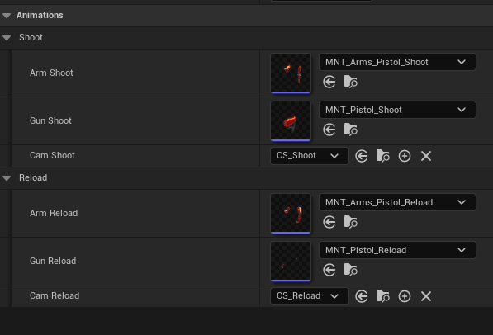This screenshot has width=493, height=335.
Task: Open the MNT_Arms_Pistol_Shoot dropdown
Action: click(x=397, y=62)
